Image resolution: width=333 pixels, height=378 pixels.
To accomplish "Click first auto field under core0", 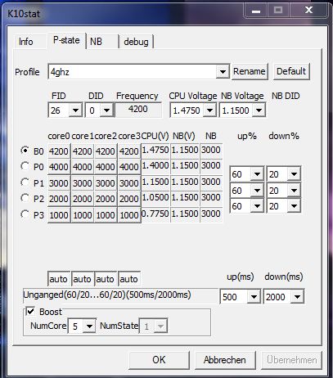I will (x=59, y=279).
